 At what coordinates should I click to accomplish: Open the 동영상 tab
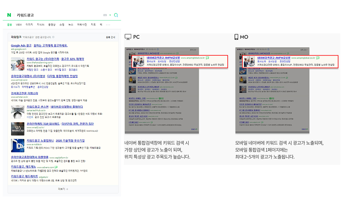(52, 24)
